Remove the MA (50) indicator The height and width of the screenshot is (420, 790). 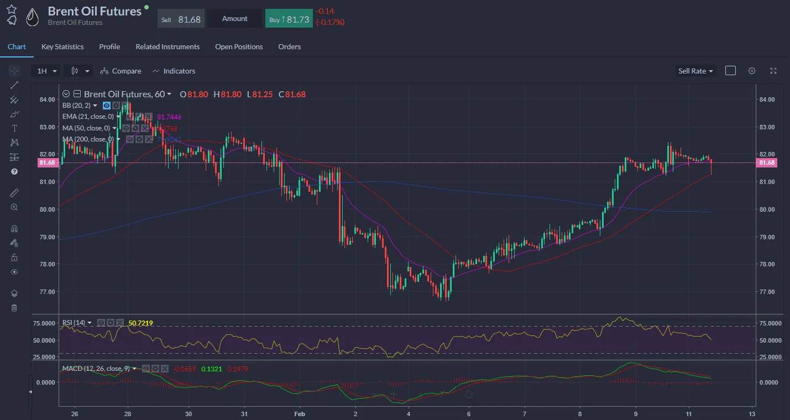point(145,128)
